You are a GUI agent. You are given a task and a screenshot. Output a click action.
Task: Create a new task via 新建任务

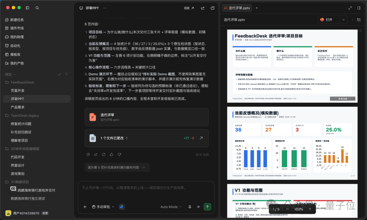15,20
